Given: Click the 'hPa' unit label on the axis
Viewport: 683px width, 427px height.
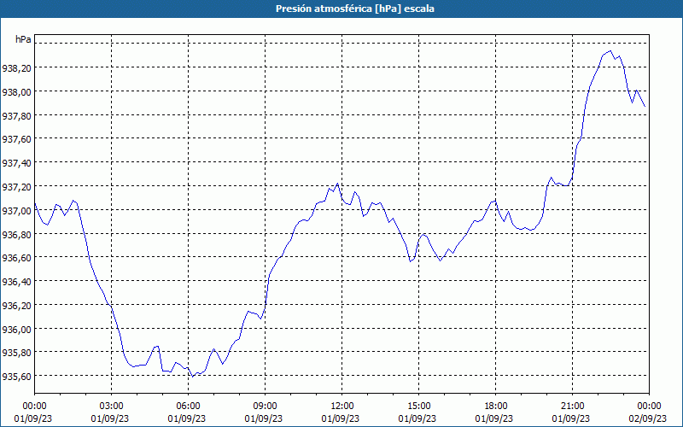Looking at the screenshot, I should click(23, 39).
